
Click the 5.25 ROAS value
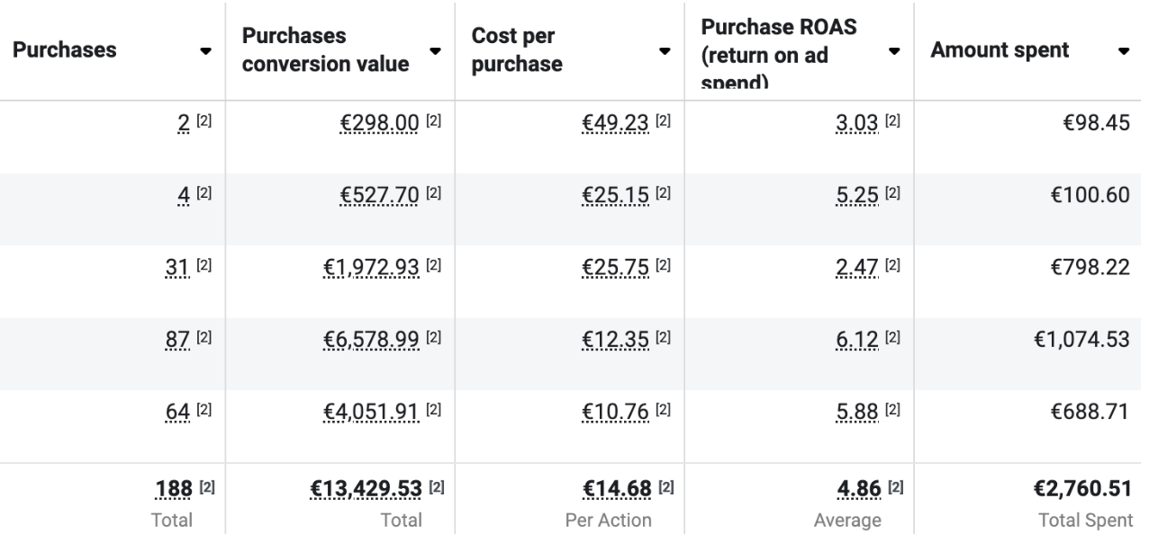[x=857, y=195]
